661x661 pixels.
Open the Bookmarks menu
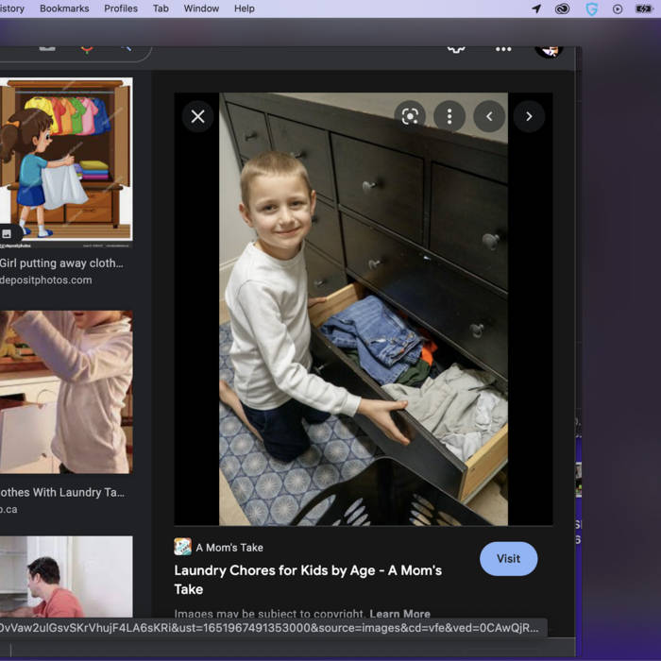click(64, 8)
